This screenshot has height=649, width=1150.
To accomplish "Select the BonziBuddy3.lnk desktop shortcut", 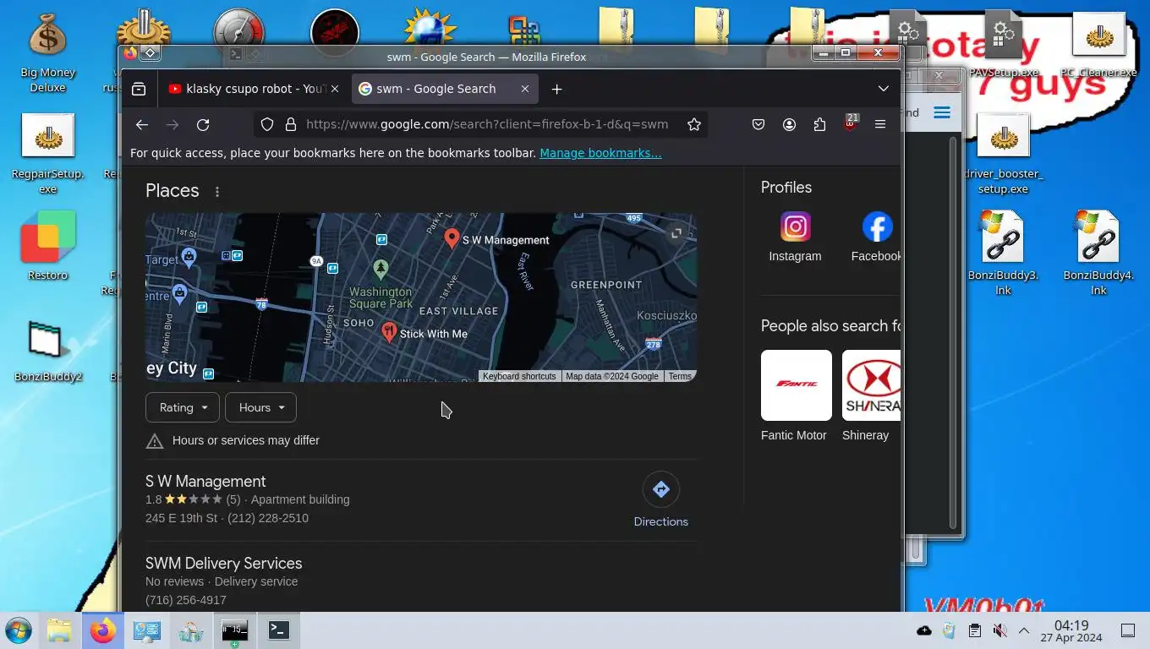I will [x=1004, y=254].
